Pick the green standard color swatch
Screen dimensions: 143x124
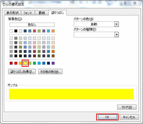tap(35, 63)
